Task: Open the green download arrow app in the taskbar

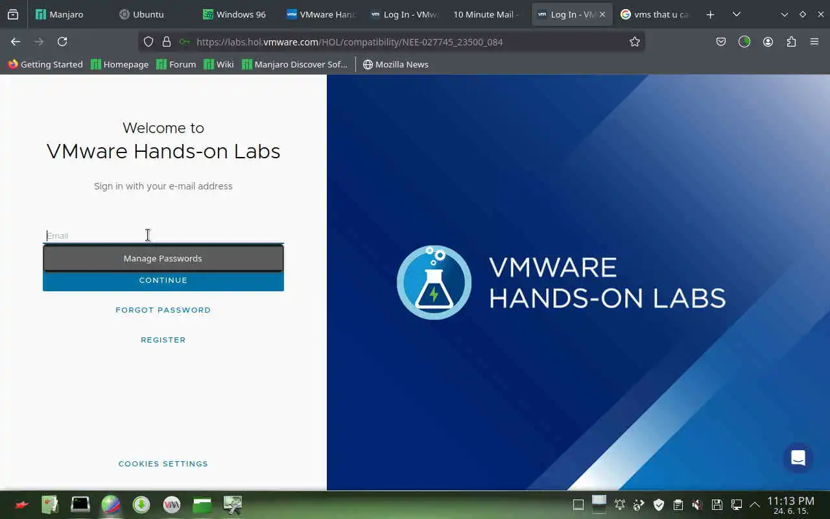Action: click(141, 505)
